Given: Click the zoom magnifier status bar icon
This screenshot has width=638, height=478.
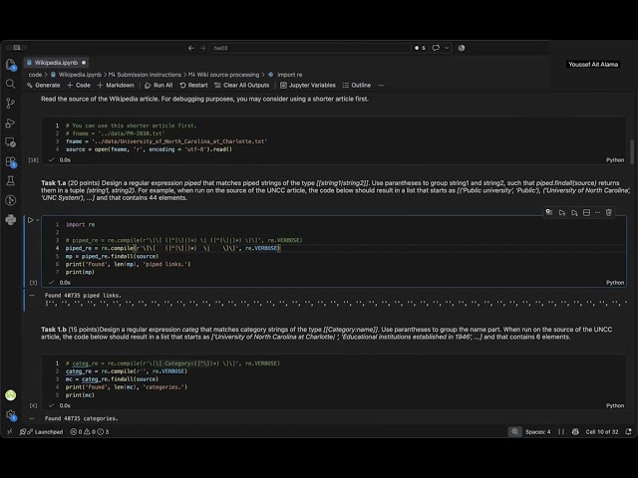Looking at the screenshot, I should pyautogui.click(x=514, y=431).
